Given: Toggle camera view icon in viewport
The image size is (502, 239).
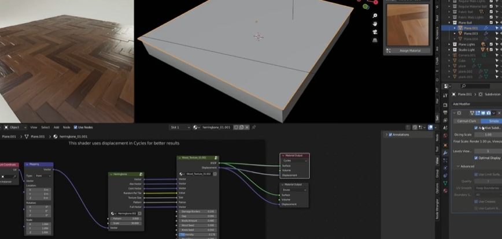Looking at the screenshot, I should [375, 32].
